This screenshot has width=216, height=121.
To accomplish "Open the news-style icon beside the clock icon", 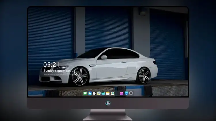I will point(98,93).
